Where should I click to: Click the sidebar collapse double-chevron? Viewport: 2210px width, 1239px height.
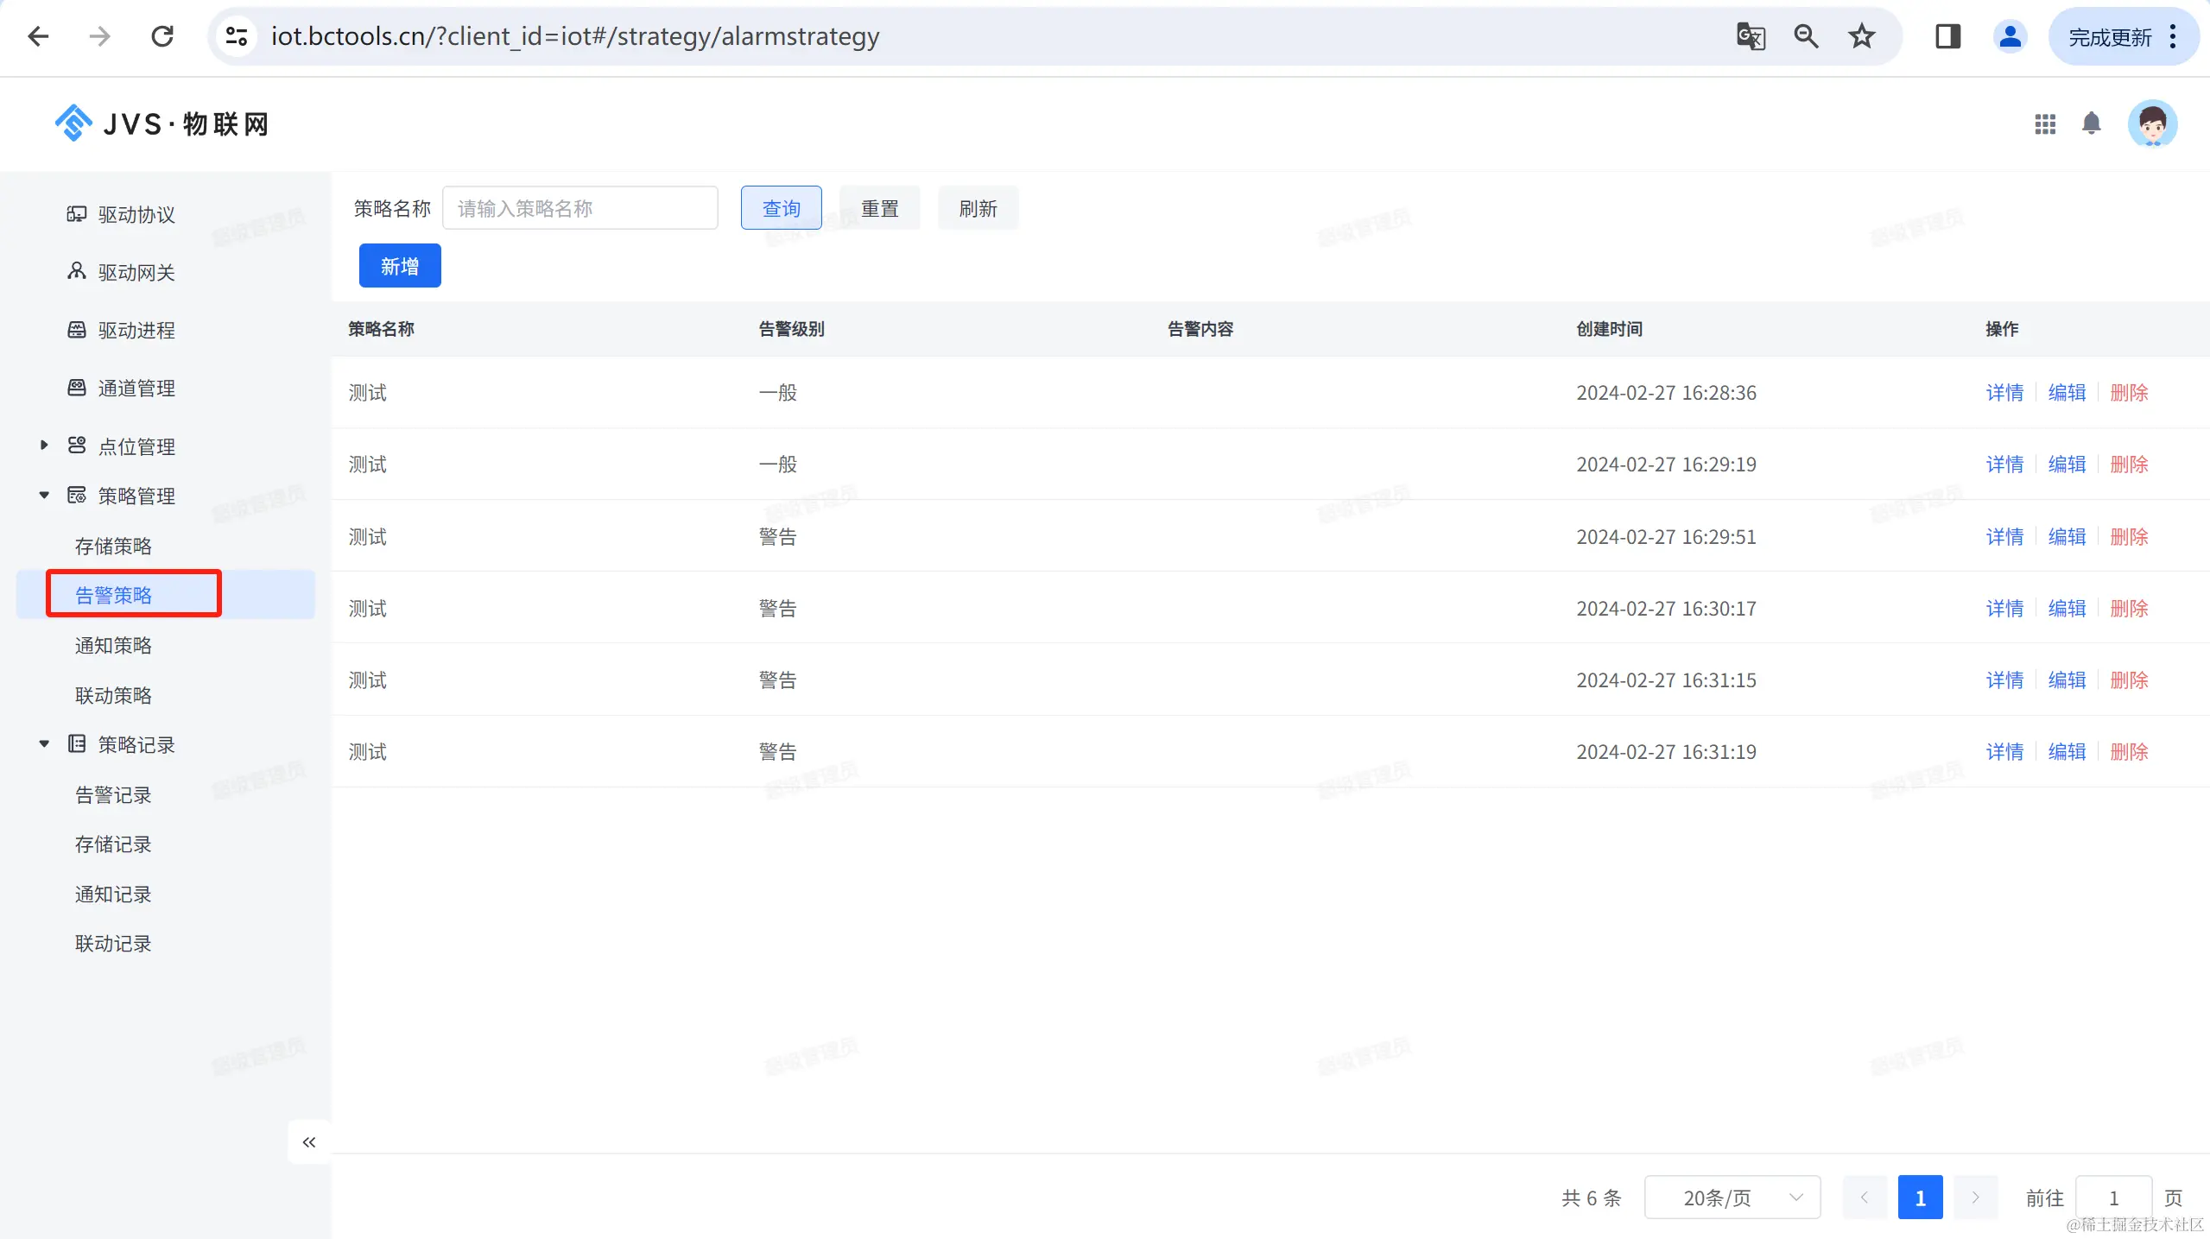click(309, 1142)
